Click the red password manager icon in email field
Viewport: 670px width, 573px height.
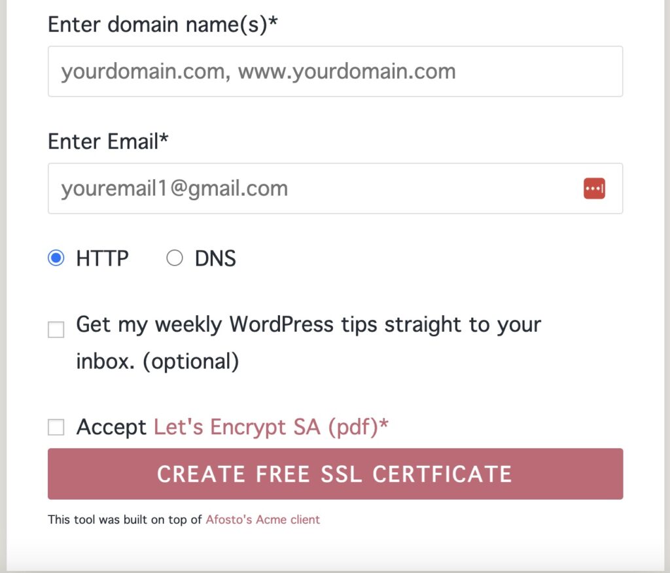pos(594,188)
